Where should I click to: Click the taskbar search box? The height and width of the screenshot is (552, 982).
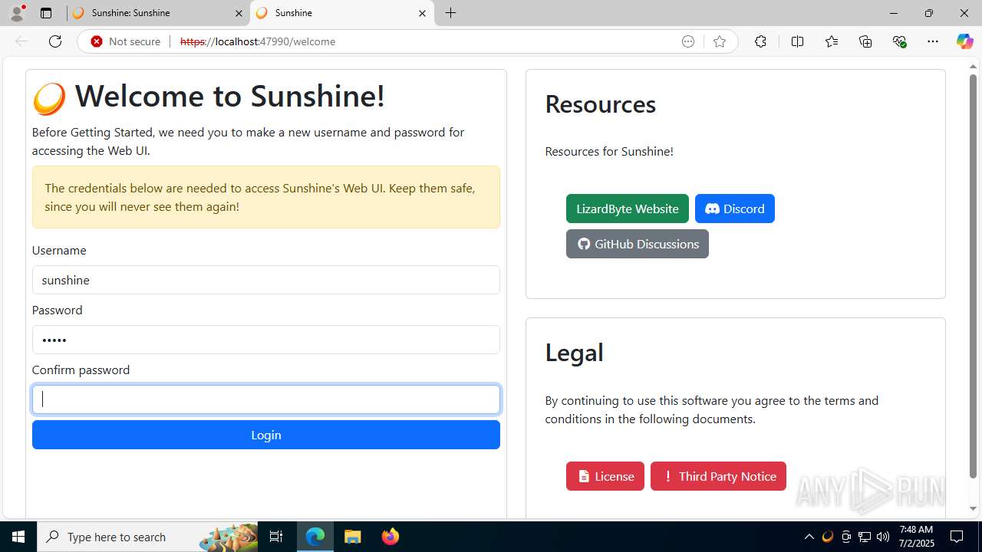tap(148, 537)
